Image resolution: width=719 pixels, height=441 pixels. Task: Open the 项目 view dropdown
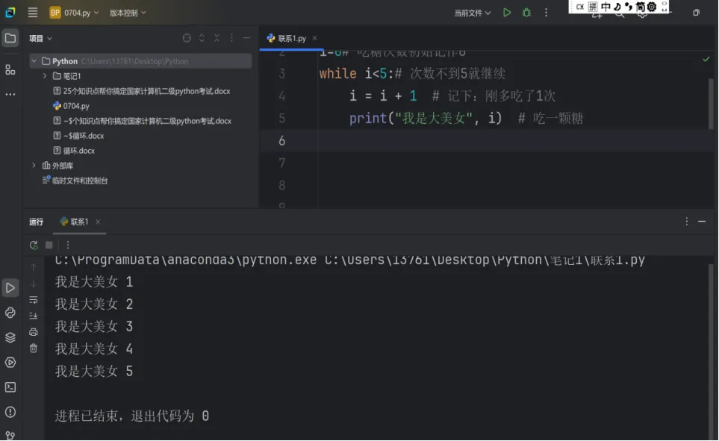point(40,38)
